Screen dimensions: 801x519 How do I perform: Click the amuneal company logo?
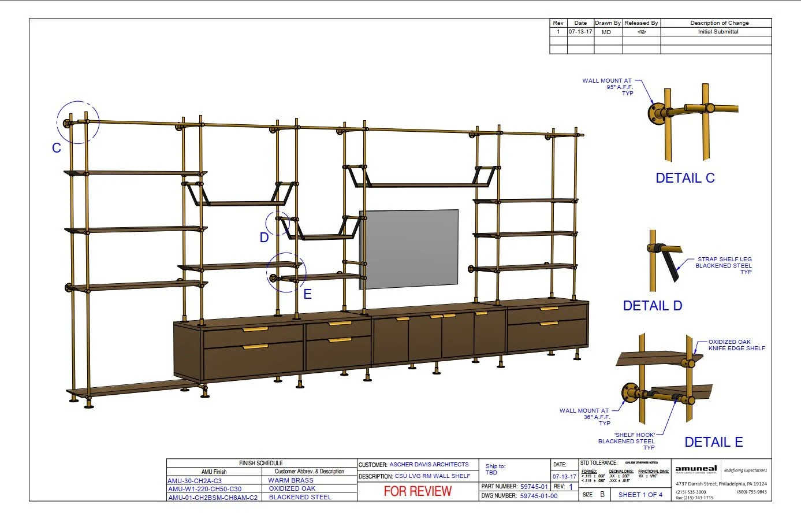[696, 469]
